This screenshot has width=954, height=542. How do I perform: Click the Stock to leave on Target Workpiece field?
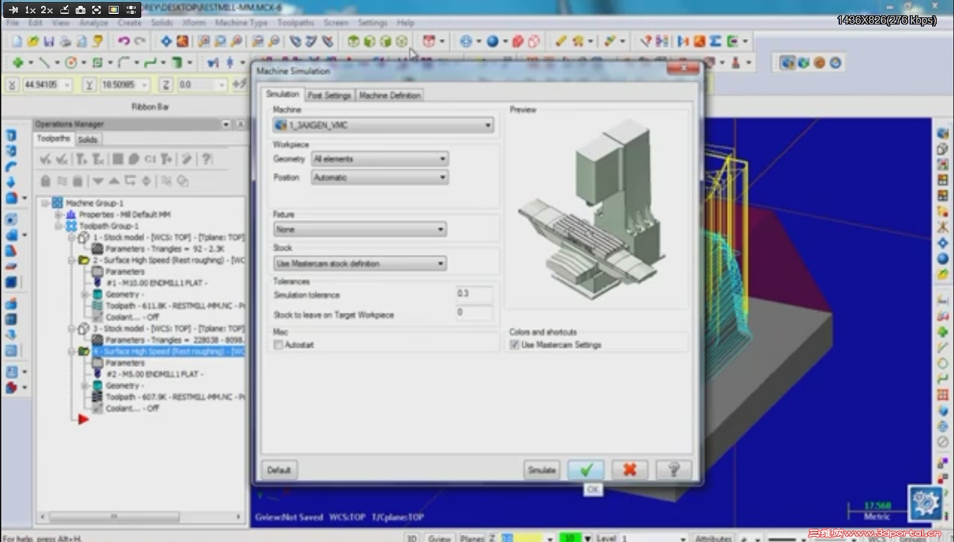click(474, 313)
